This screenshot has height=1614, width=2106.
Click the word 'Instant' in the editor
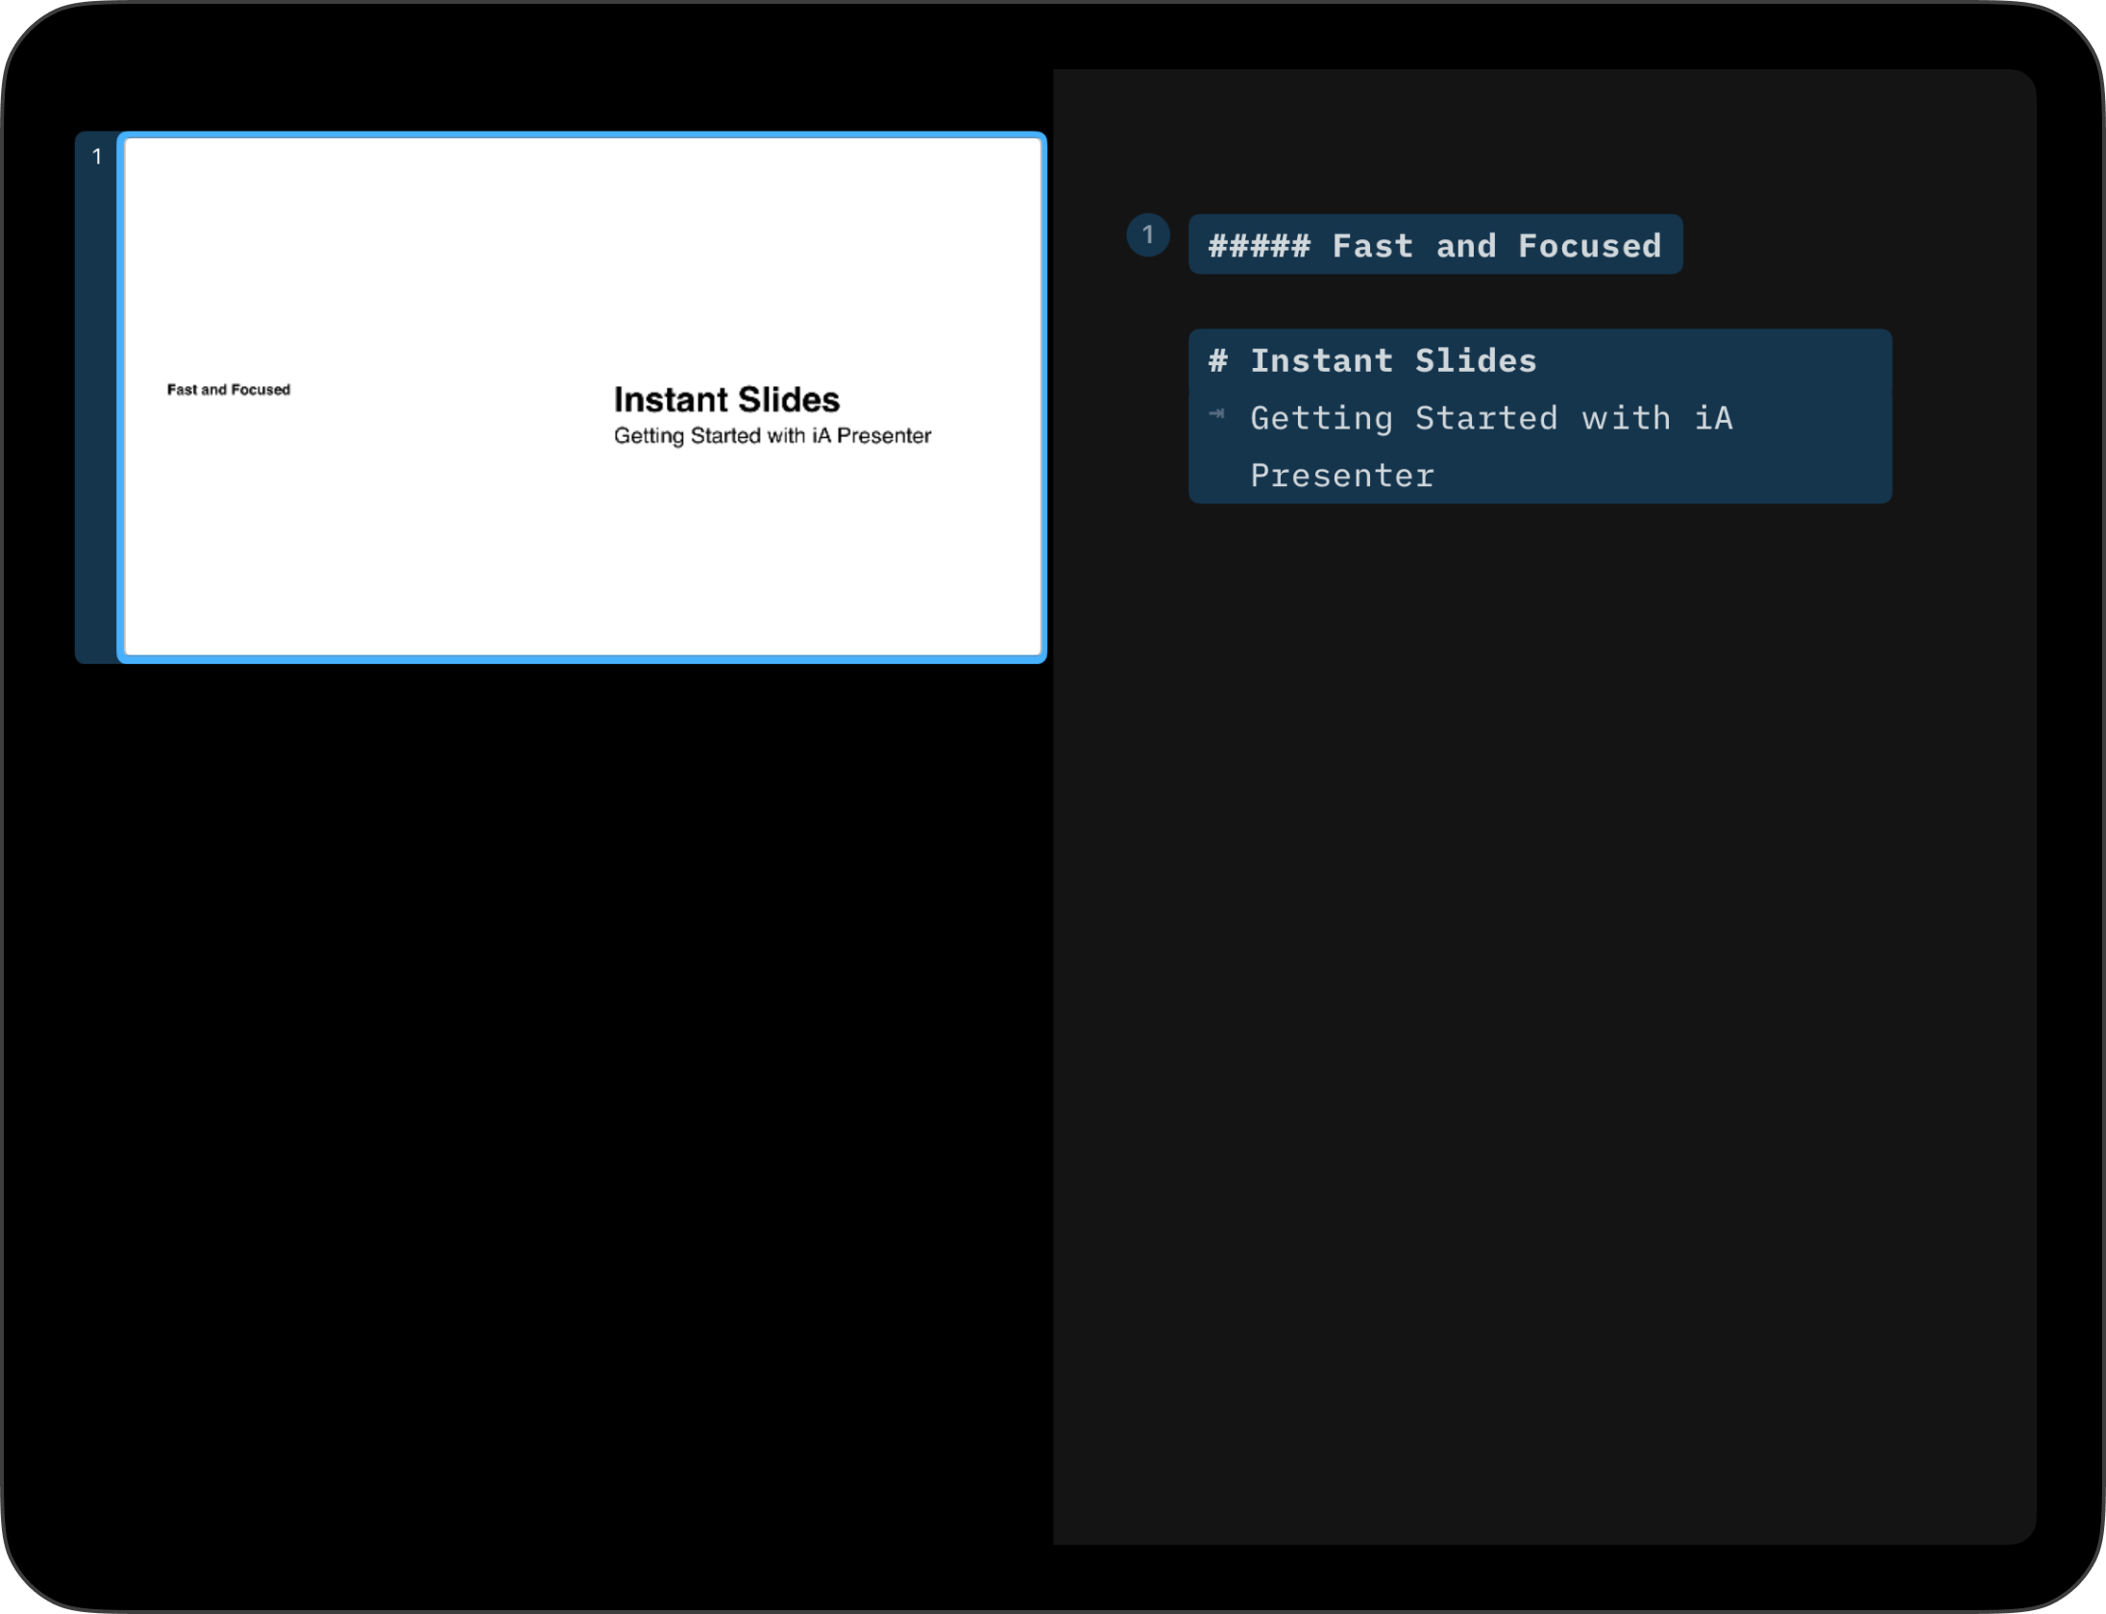[x=1321, y=361]
